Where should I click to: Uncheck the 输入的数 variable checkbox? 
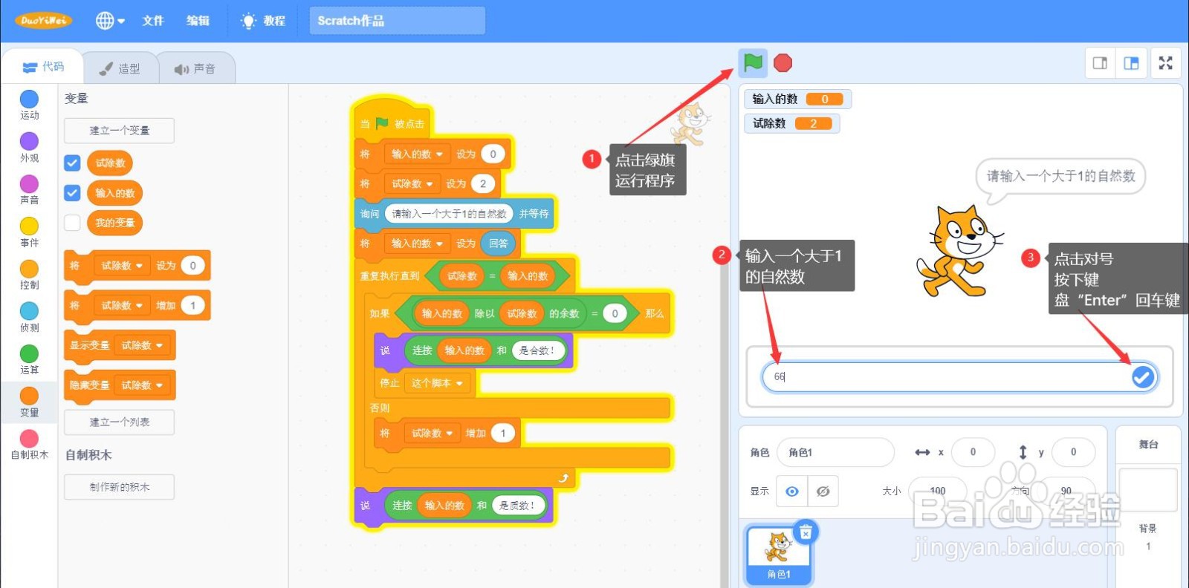[x=72, y=193]
